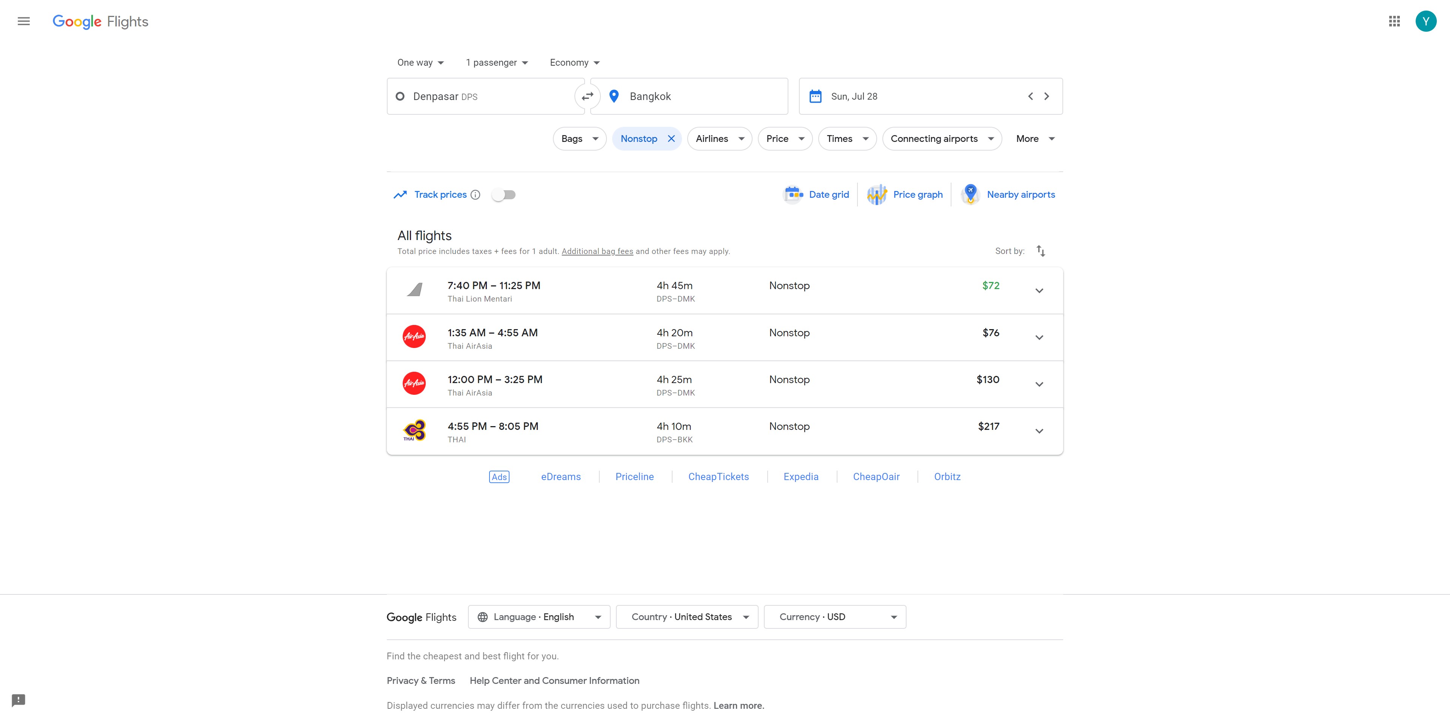The image size is (1450, 722).
Task: Open the eDreams ad link
Action: 560,477
